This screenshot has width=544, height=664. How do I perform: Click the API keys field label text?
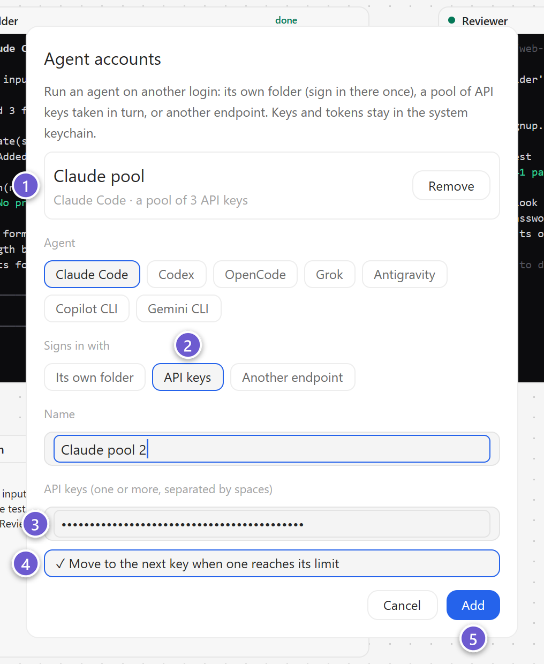pos(158,489)
